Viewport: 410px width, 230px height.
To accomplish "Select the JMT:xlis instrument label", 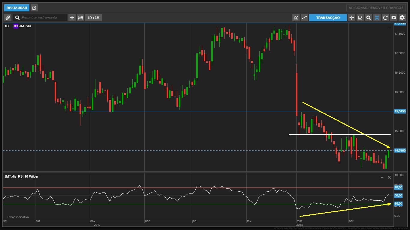I will (x=25, y=26).
